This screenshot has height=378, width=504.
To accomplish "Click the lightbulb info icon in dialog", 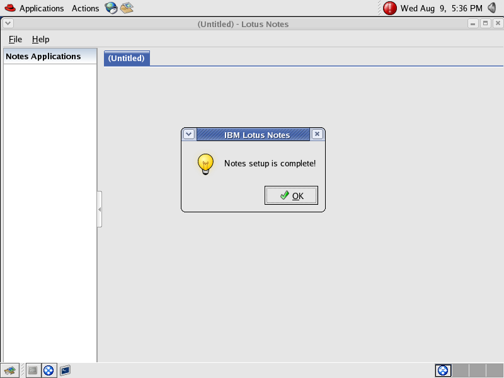I will coord(205,164).
